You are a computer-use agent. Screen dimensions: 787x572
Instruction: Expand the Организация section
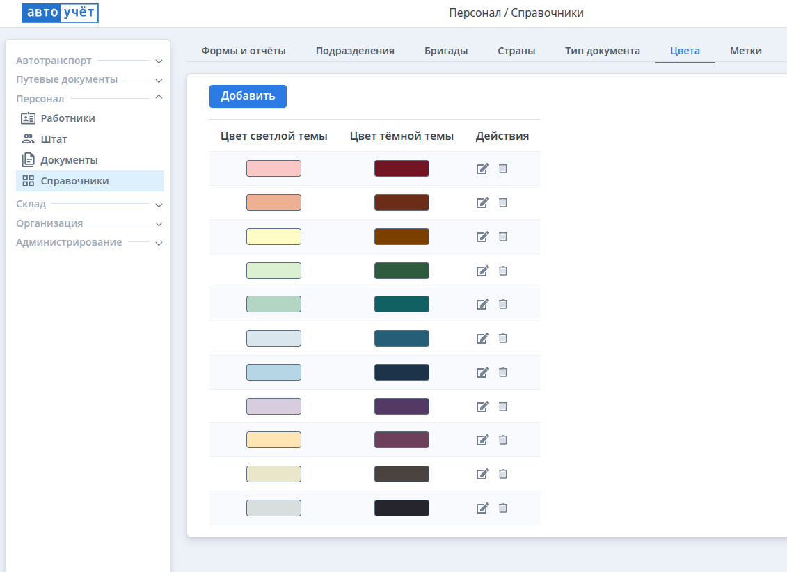[159, 224]
